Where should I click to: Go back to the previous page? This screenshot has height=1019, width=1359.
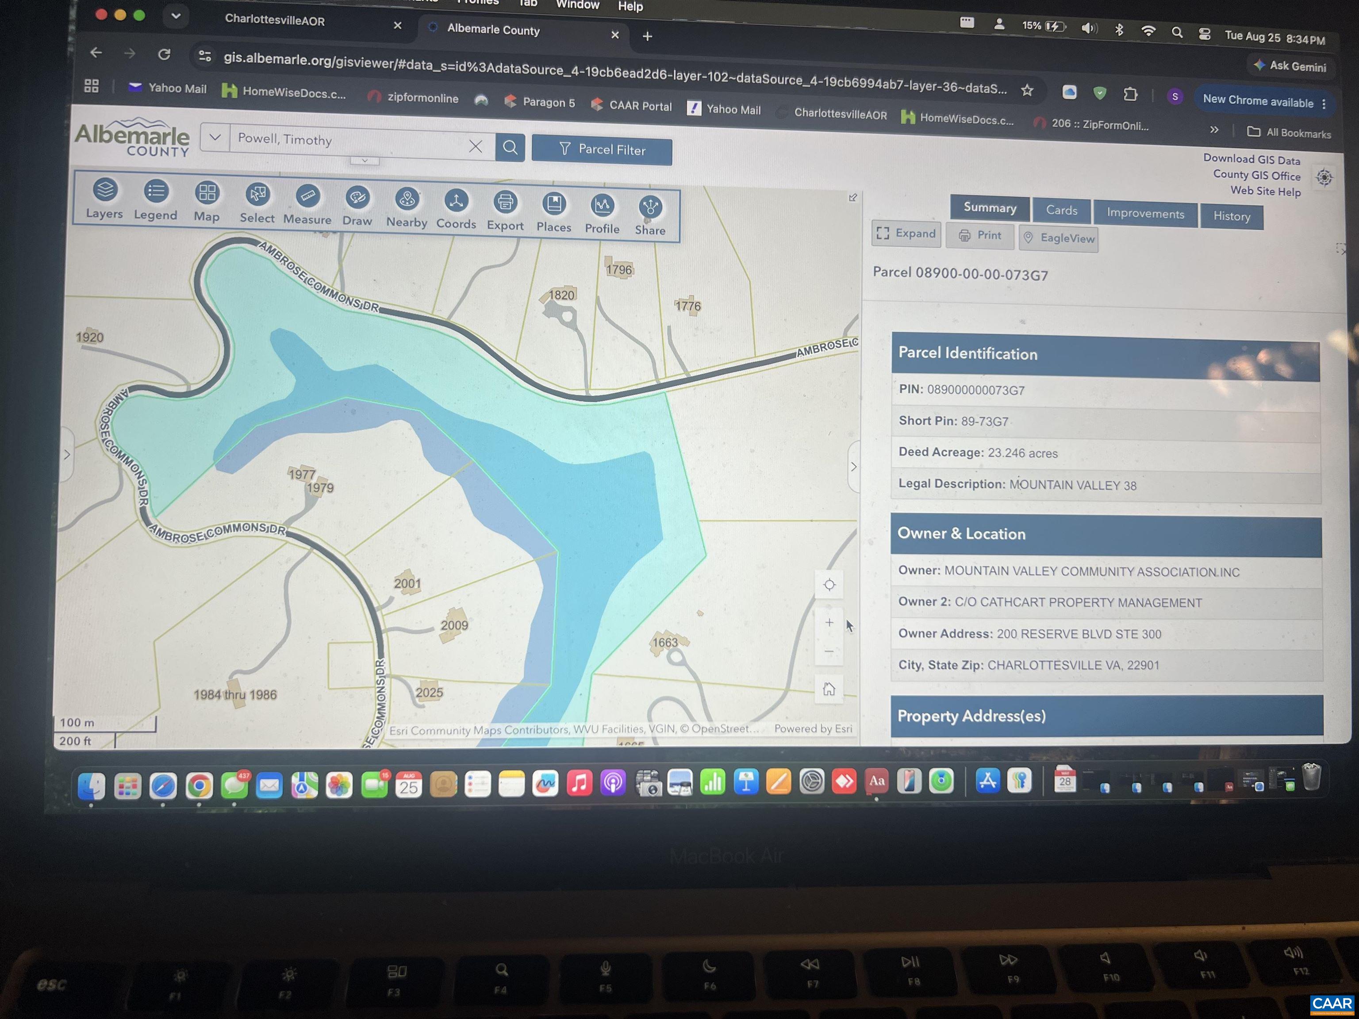pos(96,53)
